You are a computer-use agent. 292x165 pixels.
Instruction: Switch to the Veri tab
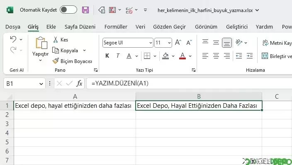(x=140, y=27)
